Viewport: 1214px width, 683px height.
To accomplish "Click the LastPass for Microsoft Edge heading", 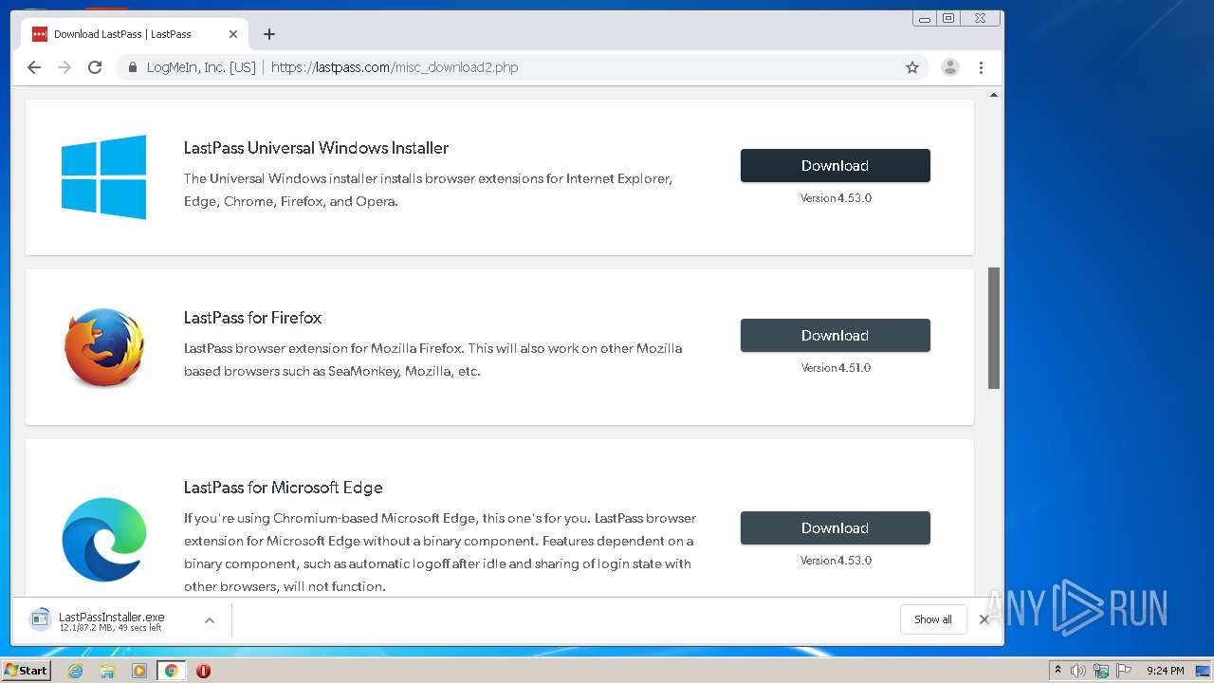I will [x=284, y=488].
